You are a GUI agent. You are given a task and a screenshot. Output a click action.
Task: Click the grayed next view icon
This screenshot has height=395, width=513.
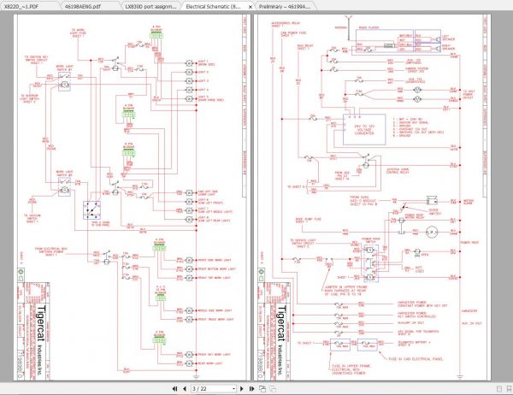click(x=273, y=389)
